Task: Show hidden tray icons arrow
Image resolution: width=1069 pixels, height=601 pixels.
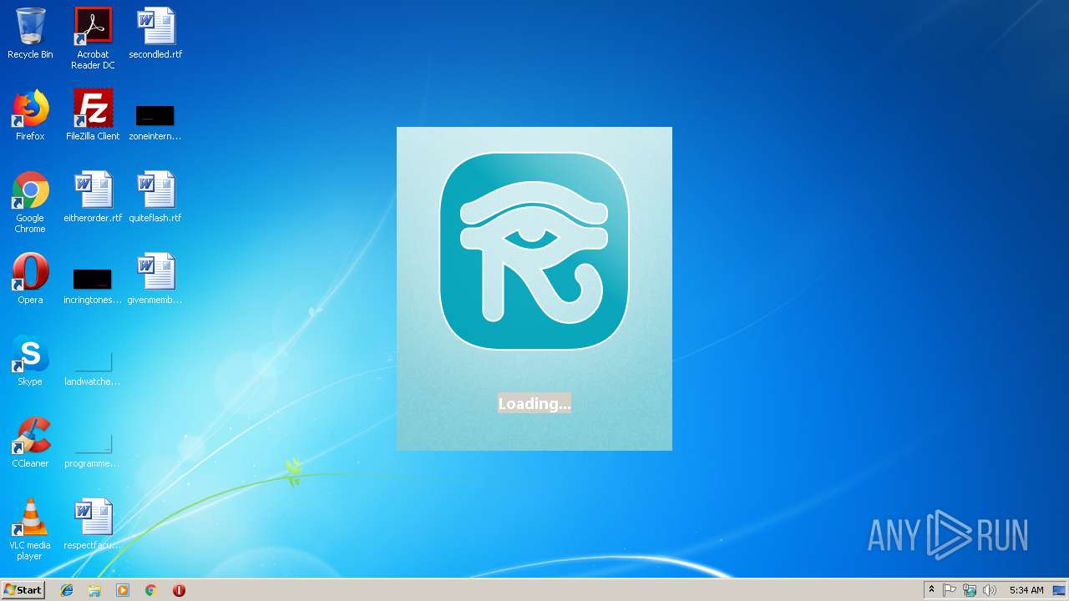Action: point(931,590)
